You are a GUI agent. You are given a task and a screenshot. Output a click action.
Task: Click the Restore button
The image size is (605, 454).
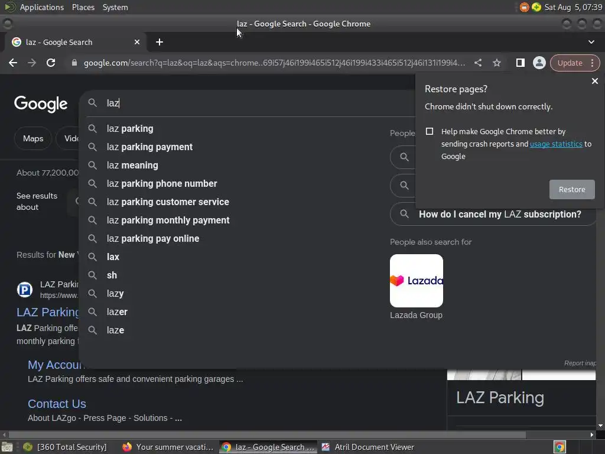click(572, 190)
